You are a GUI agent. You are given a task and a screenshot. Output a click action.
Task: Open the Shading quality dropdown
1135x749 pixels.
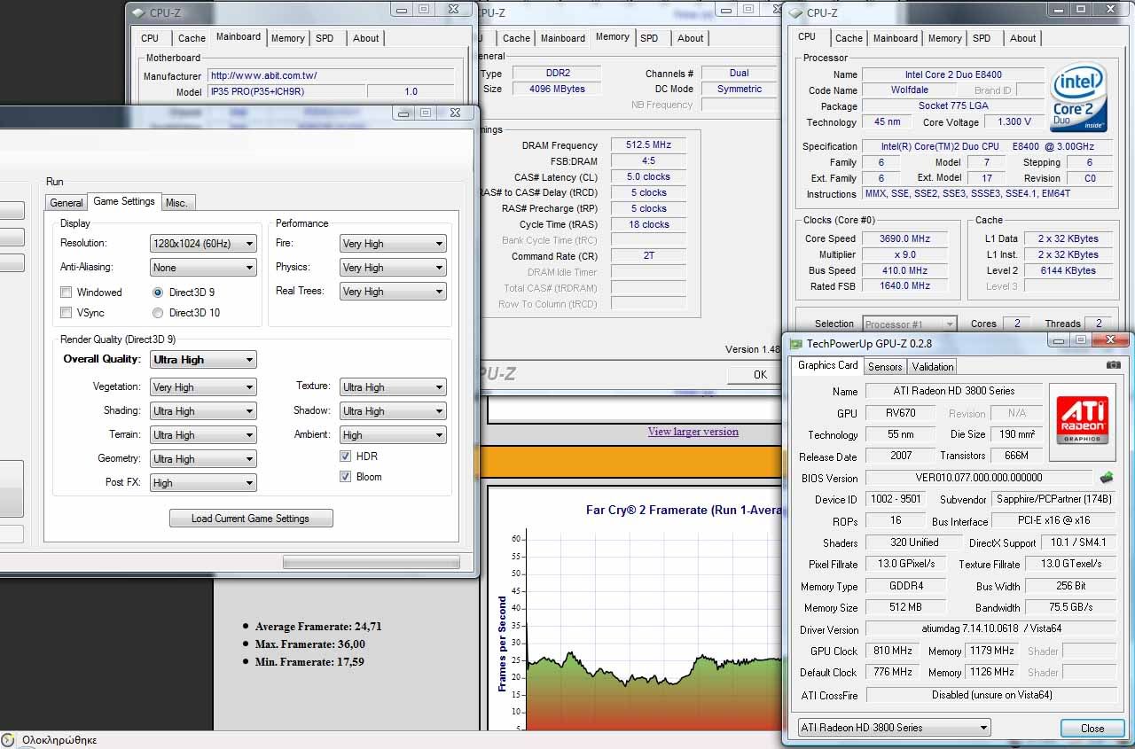point(203,411)
